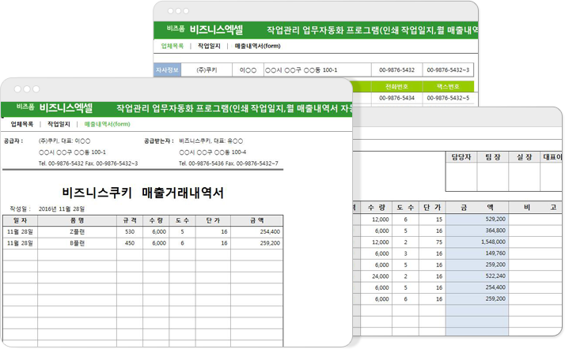Viewport: 565px width, 349px height.
Task: Select unit price 15 in right window
Action: point(432,220)
